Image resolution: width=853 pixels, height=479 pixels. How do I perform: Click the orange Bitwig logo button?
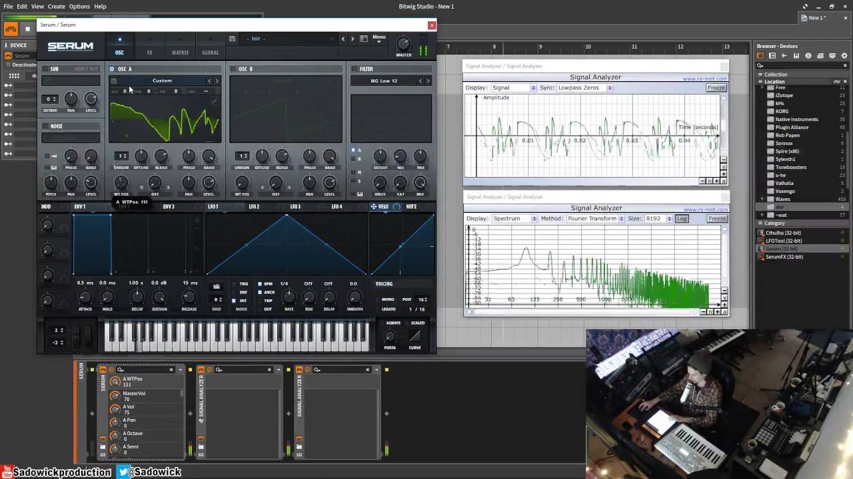pos(11,29)
